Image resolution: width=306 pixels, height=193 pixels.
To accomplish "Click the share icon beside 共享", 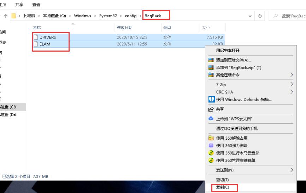I will click(211, 109).
